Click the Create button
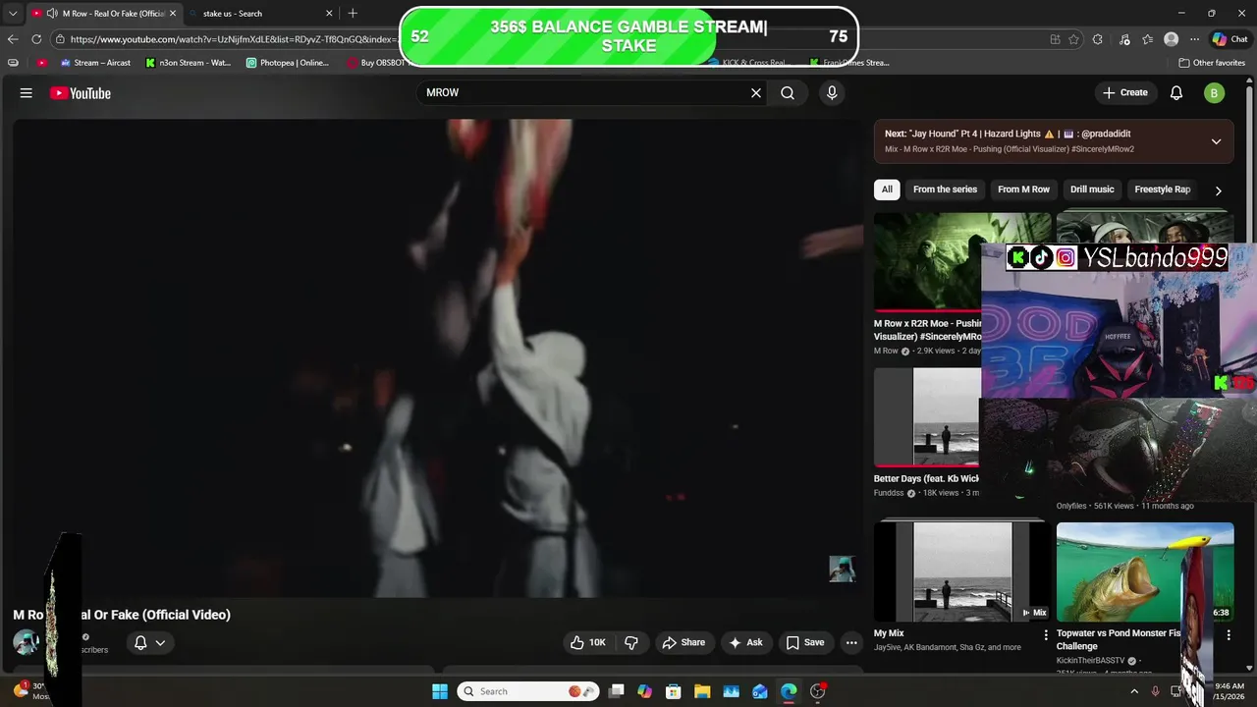The image size is (1257, 707). pos(1125,92)
